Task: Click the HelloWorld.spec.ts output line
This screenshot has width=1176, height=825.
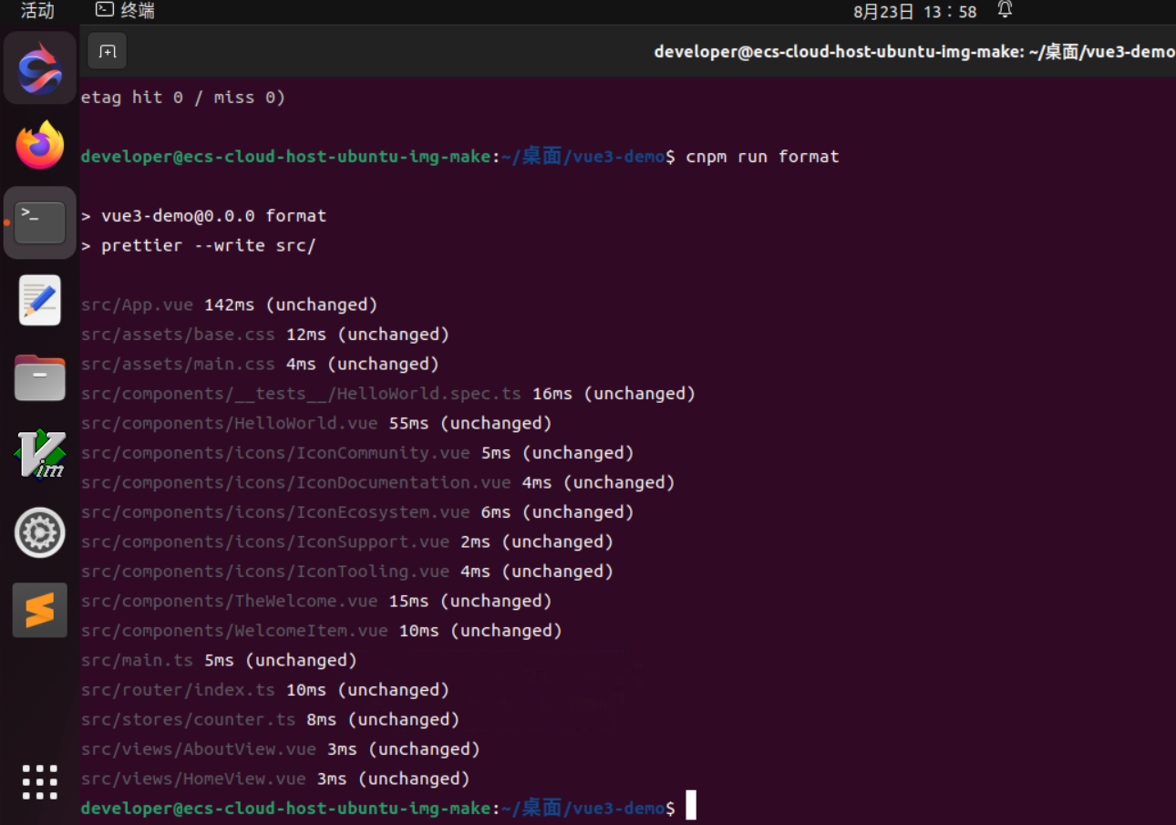Action: click(x=388, y=394)
